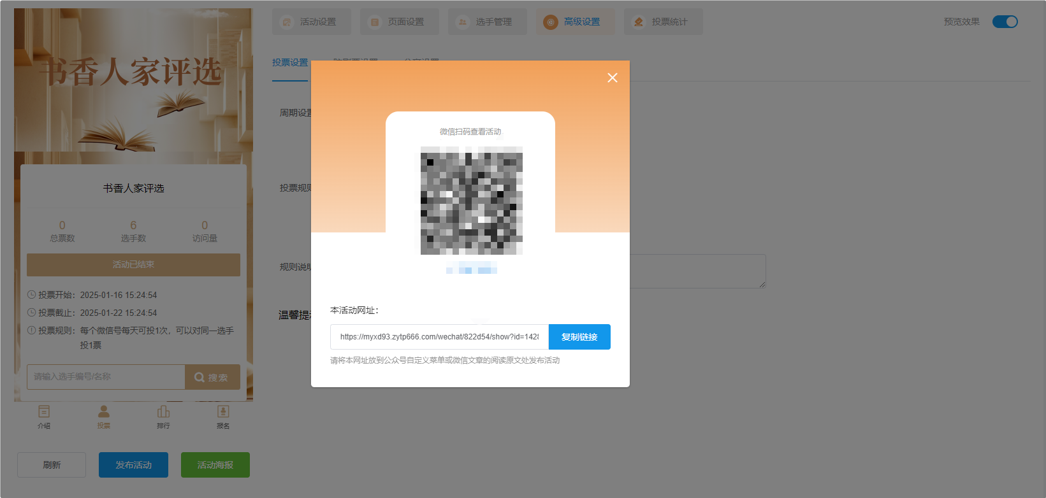
Task: Click the start time 2025-01-16 15:24:54
Action: click(x=119, y=295)
